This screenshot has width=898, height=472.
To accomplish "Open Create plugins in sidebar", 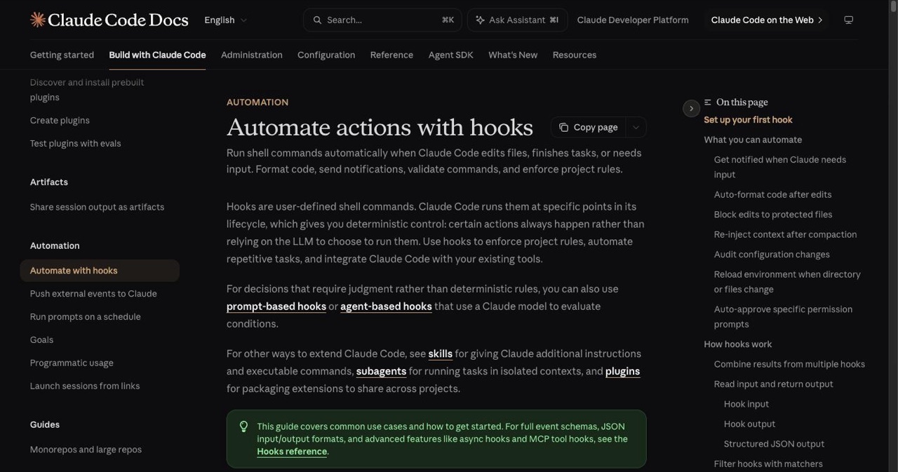I will (60, 121).
